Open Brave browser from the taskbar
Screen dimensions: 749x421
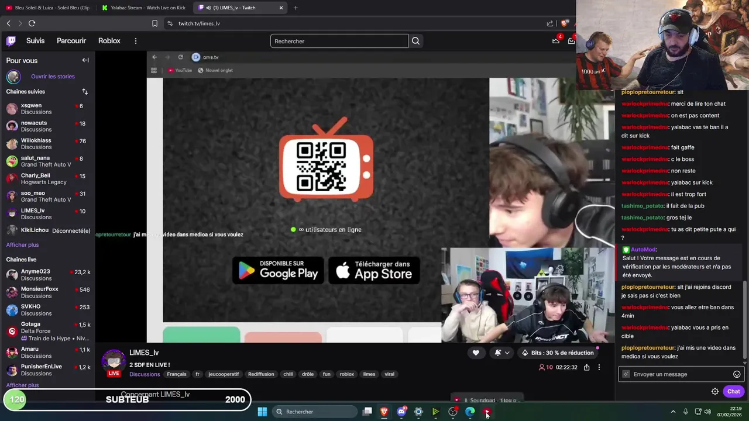[x=384, y=412]
